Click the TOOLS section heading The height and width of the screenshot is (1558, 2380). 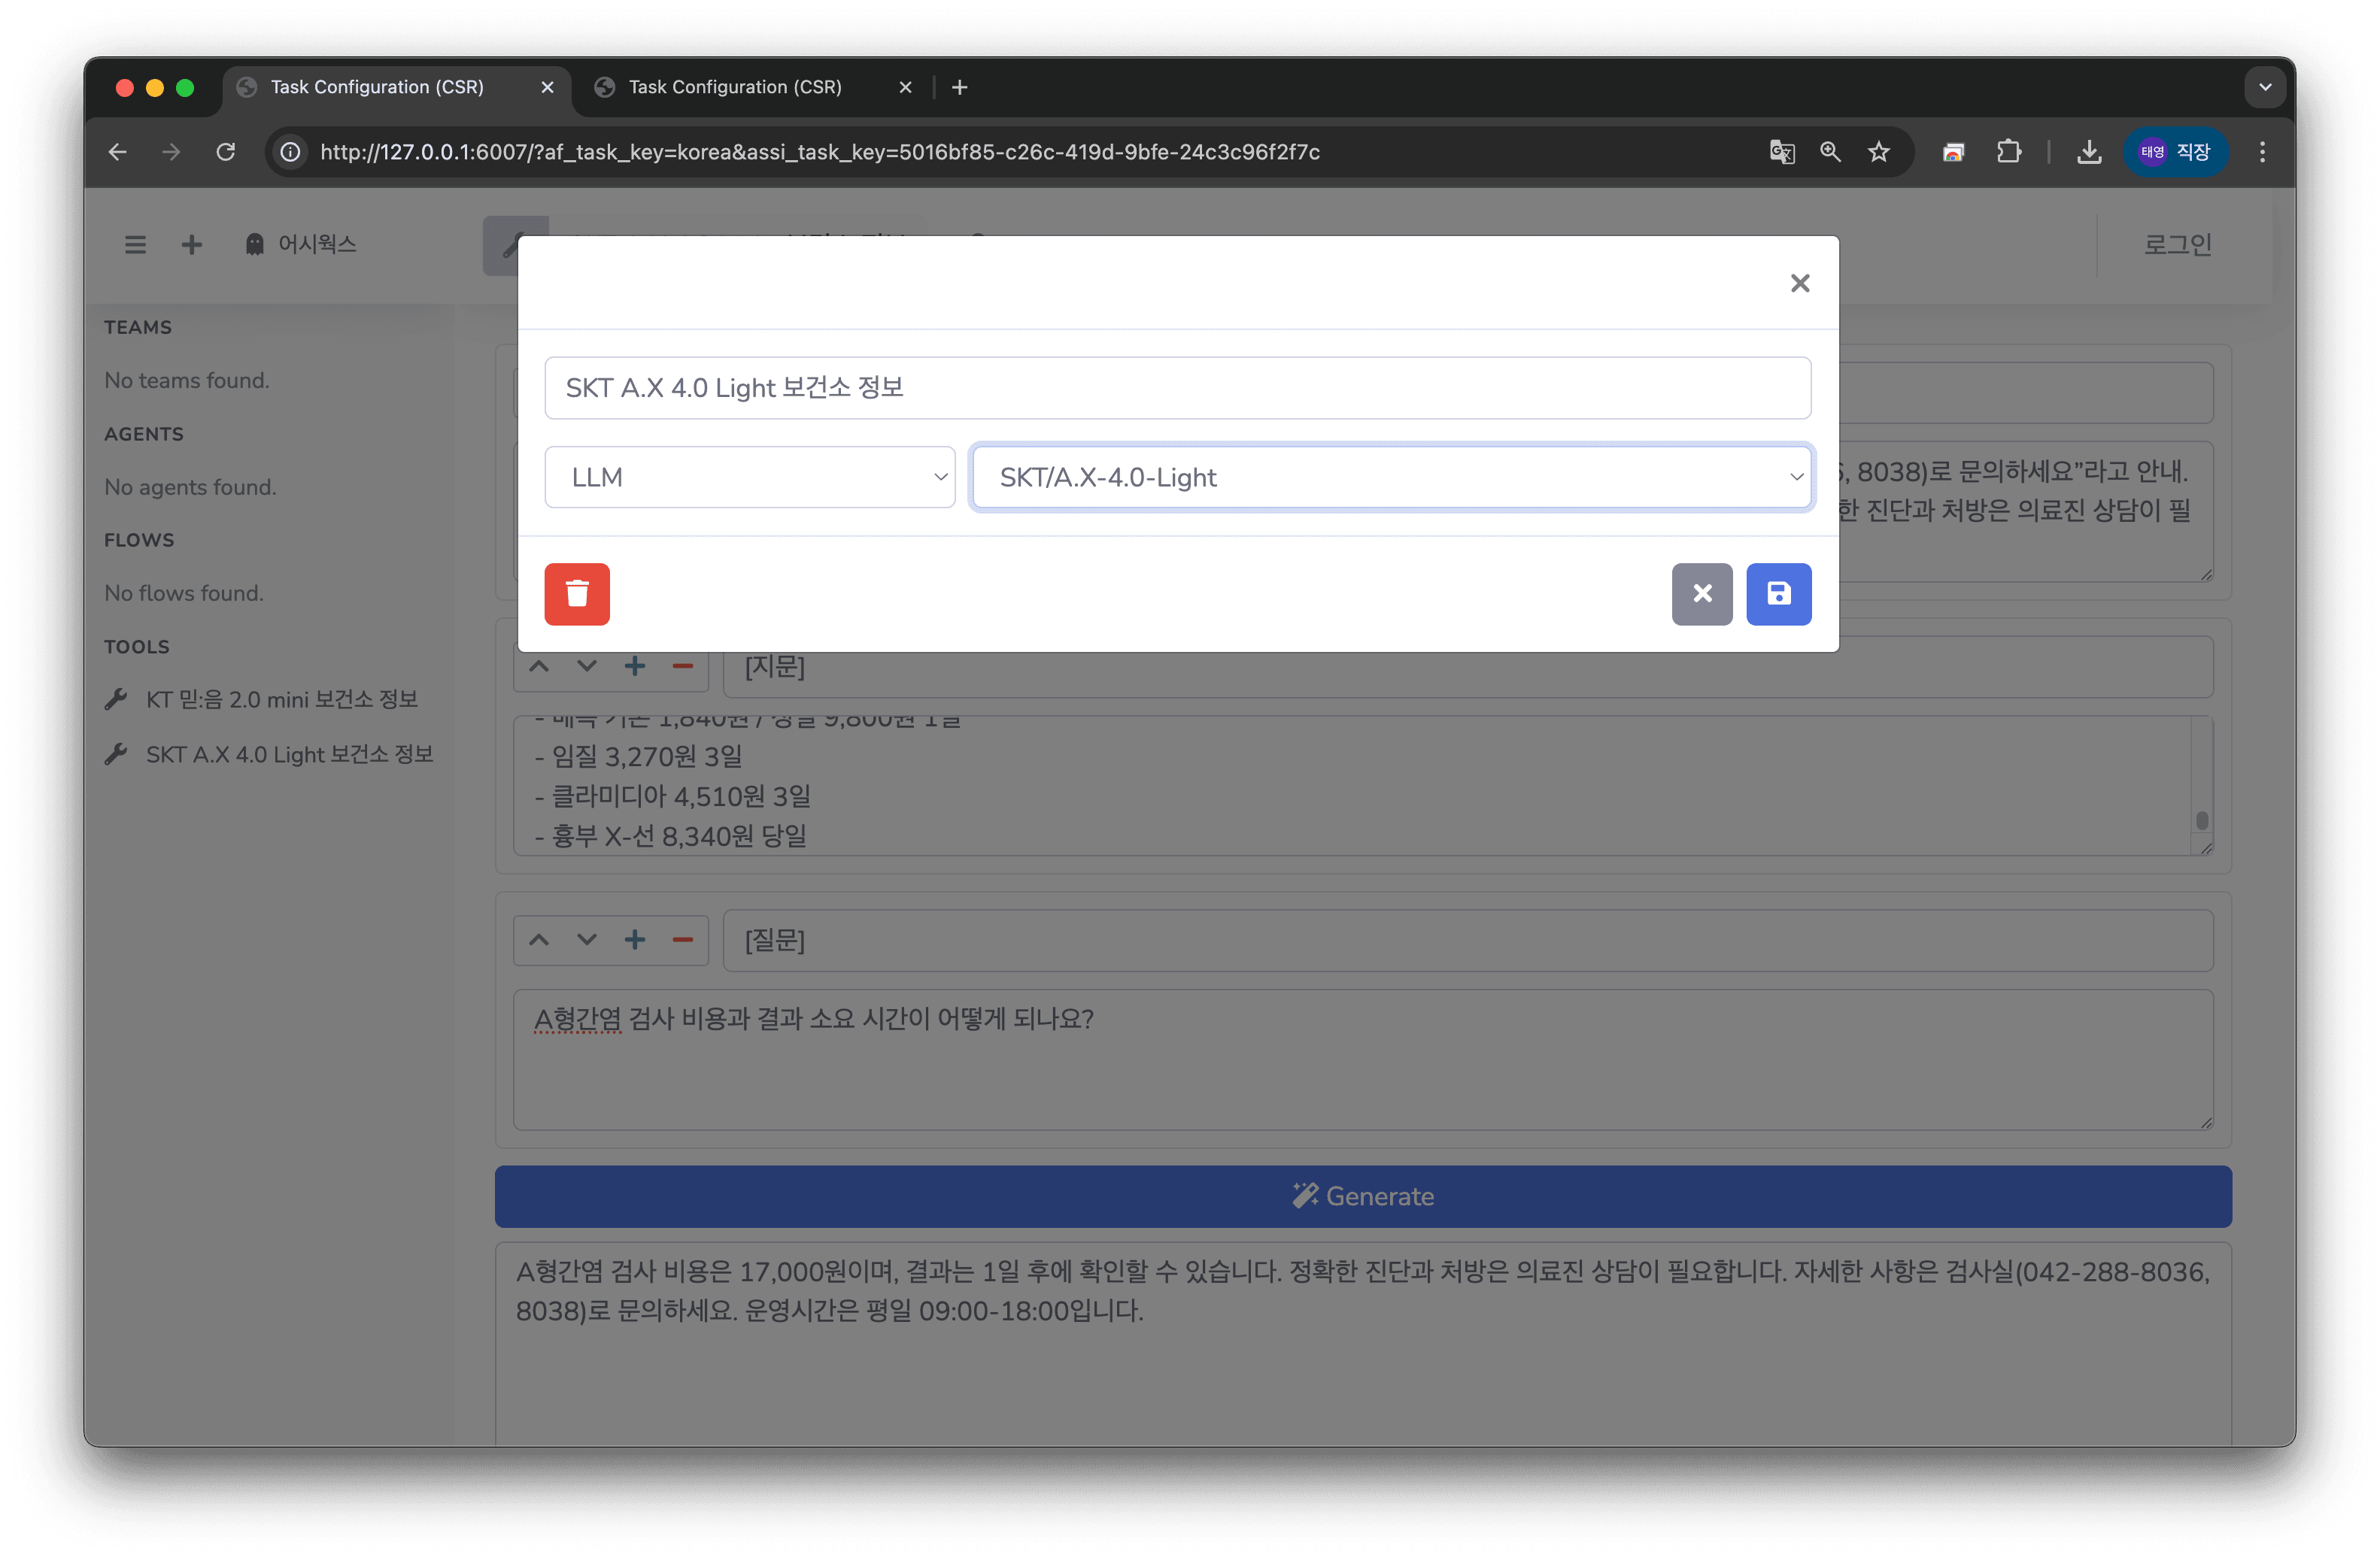tap(137, 647)
